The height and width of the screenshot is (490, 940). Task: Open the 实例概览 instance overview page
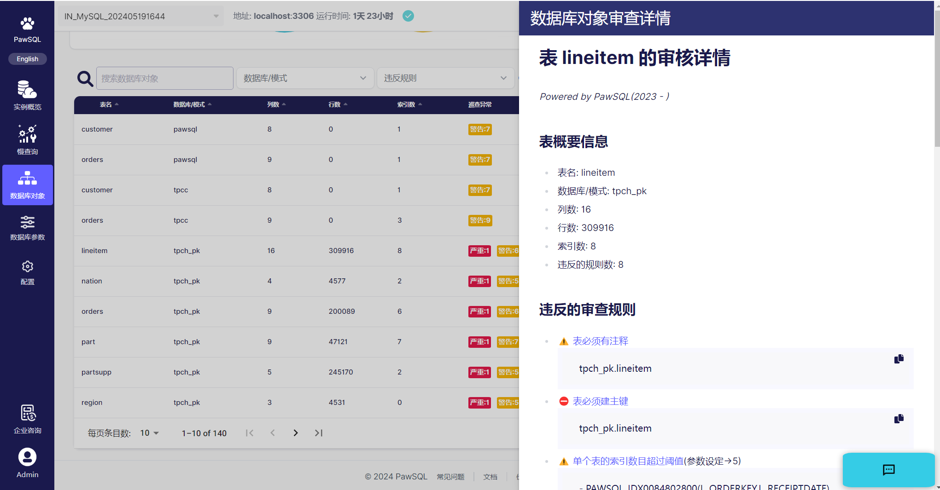tap(27, 95)
